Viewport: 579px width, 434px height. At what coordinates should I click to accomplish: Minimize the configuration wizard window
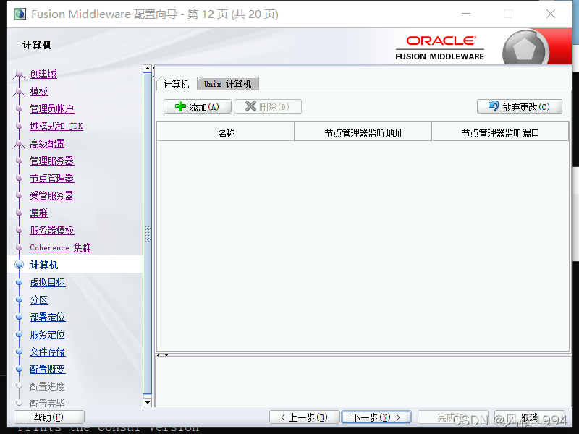pos(466,14)
